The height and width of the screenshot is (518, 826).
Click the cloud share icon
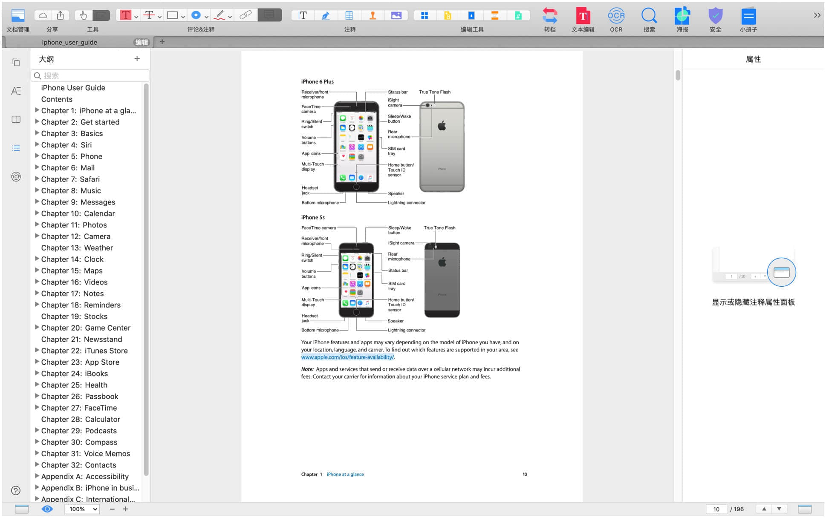pyautogui.click(x=43, y=15)
